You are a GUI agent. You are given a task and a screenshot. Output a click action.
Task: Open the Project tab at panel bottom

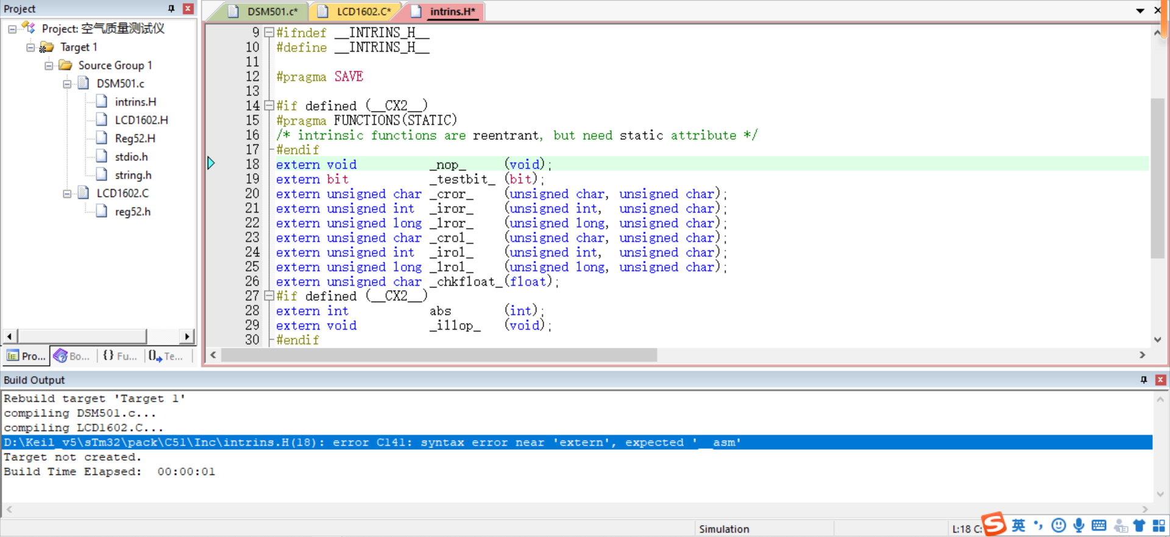[x=26, y=356]
